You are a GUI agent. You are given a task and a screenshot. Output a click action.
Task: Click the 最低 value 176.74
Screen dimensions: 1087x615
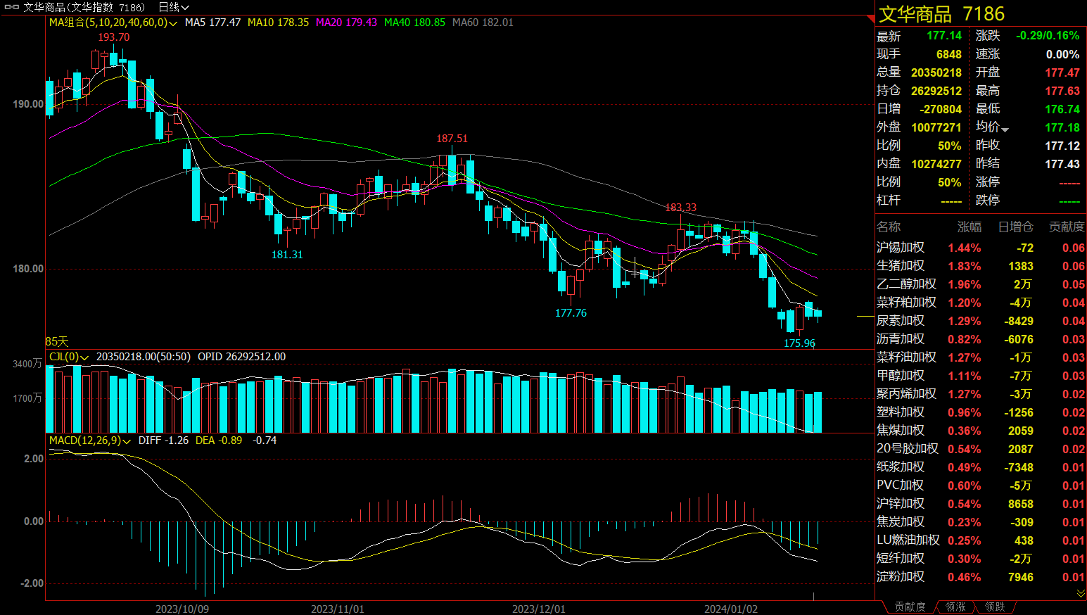1062,109
